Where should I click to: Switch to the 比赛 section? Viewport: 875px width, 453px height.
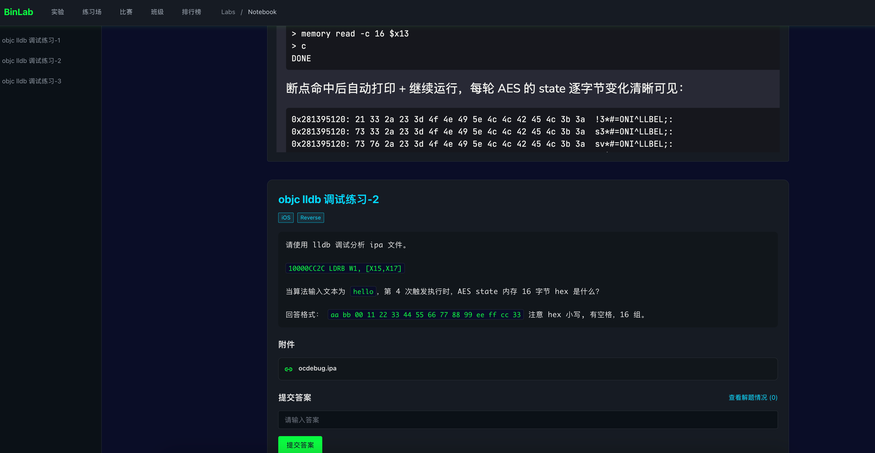click(x=126, y=12)
